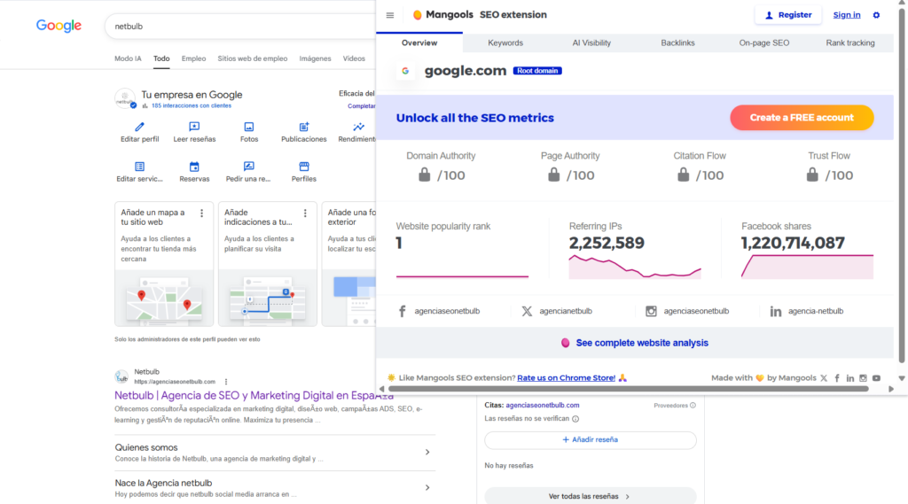Open the Videos search tab
Image resolution: width=908 pixels, height=504 pixels.
click(354, 58)
